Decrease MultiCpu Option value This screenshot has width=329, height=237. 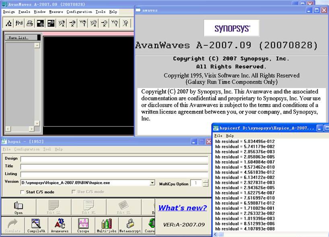[x=206, y=185]
